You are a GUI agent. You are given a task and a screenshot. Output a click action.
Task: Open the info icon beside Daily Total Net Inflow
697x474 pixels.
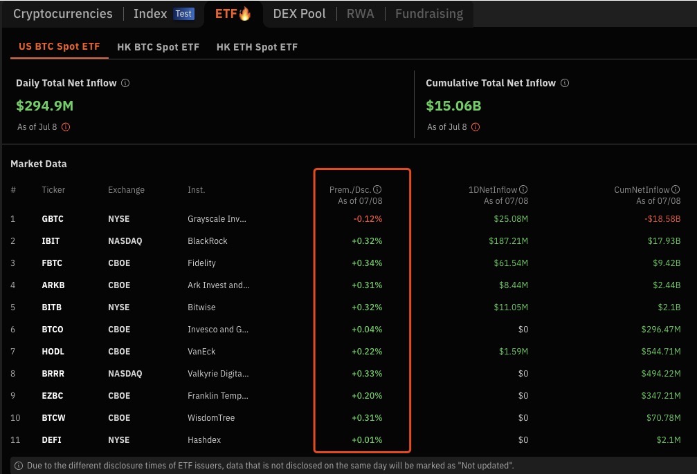click(x=125, y=83)
